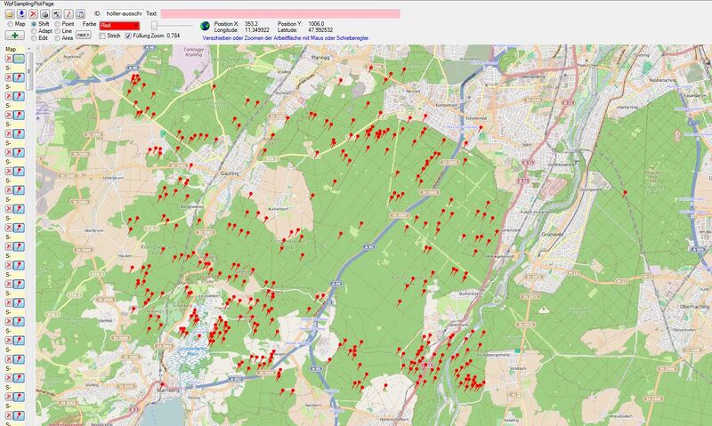The image size is (712, 426).
Task: Click the pin icon of the first S- entry
Action: (19, 77)
